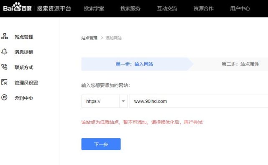The height and width of the screenshot is (165, 268).
Task: Click the 添加网站 breadcrumb text
Action: (114, 38)
